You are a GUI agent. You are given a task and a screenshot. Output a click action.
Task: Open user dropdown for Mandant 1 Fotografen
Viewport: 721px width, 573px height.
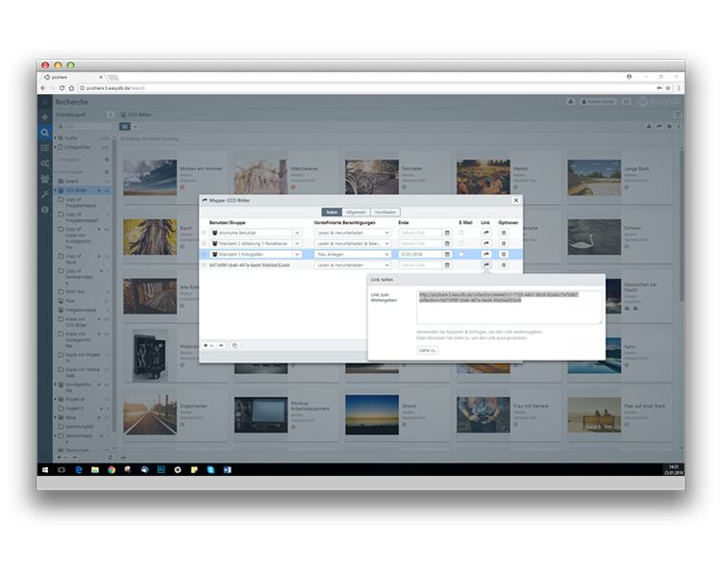click(297, 255)
